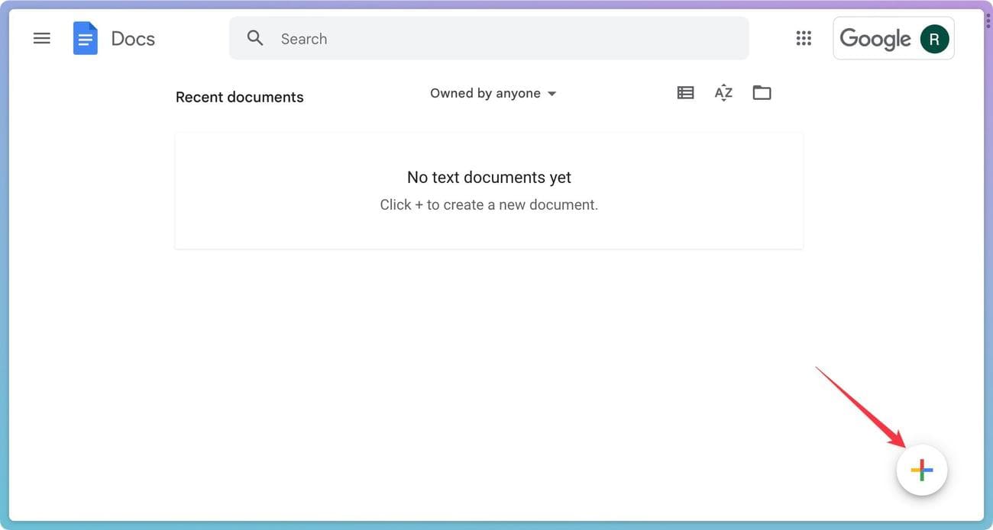Click the "Recent documents" heading
Viewport: 993px width, 530px height.
pos(240,97)
